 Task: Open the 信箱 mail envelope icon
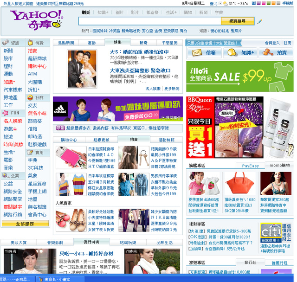click(x=197, y=52)
